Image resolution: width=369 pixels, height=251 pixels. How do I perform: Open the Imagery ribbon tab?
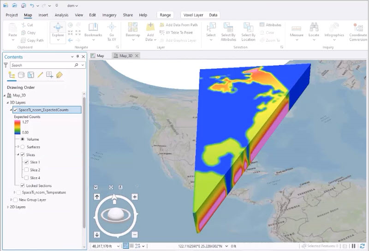pyautogui.click(x=109, y=15)
